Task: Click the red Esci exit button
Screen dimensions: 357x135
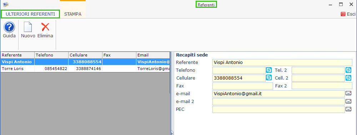Action: 348,14
